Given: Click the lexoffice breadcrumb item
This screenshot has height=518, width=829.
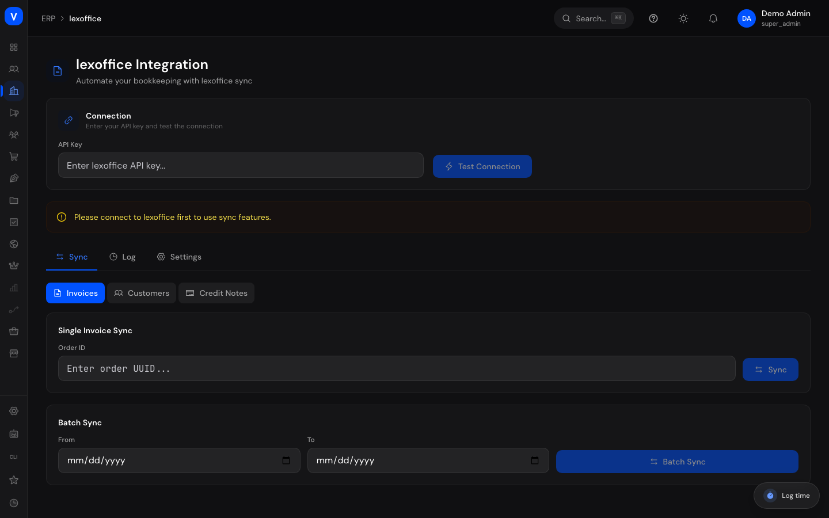Looking at the screenshot, I should [85, 18].
